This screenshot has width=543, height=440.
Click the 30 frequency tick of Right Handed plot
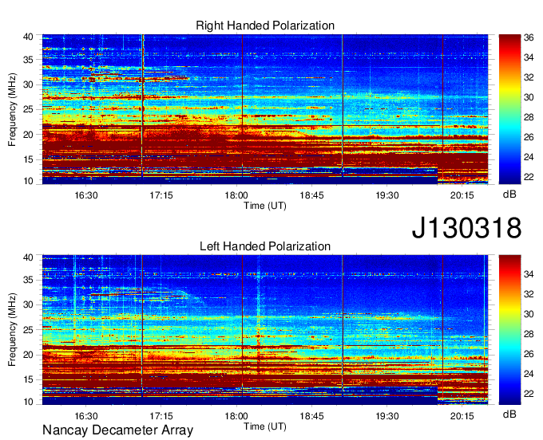[28, 84]
